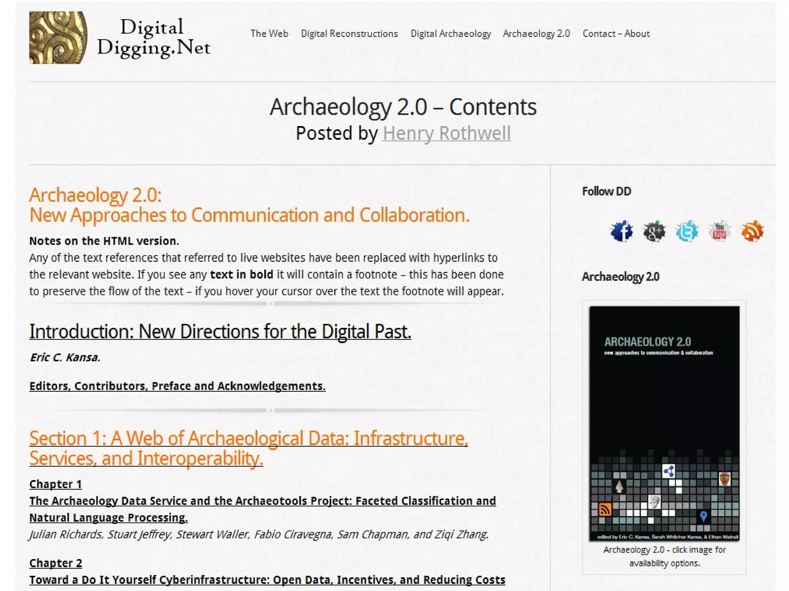The width and height of the screenshot is (789, 591).
Task: Click the Archaeology 2.0 book cover image
Action: pos(664,423)
